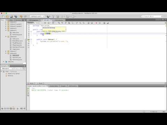Viewport: 167px width, 125px height.
Task: Toggle Rectangular Selection in editor toolbar
Action: pyautogui.click(x=73, y=23)
